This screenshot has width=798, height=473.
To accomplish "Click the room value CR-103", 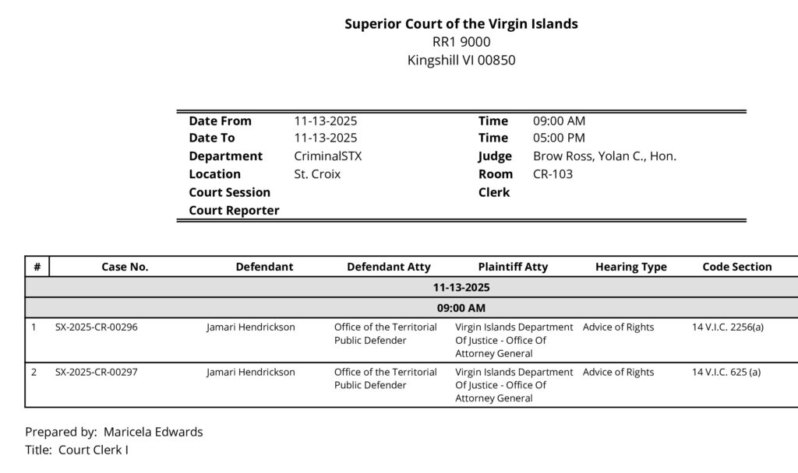I will click(x=553, y=173).
